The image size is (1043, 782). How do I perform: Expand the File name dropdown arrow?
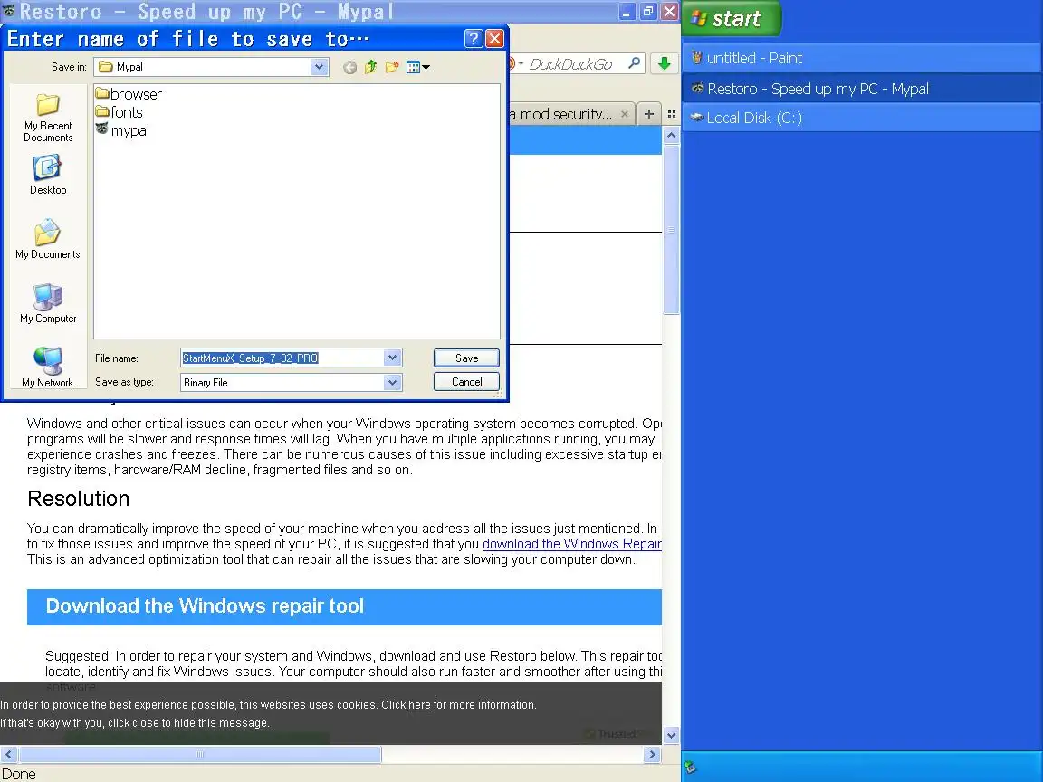pos(392,358)
